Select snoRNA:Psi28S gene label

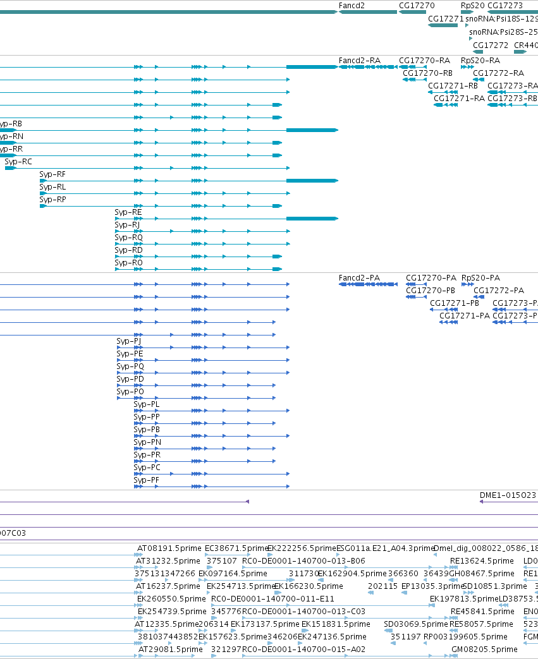(x=503, y=32)
